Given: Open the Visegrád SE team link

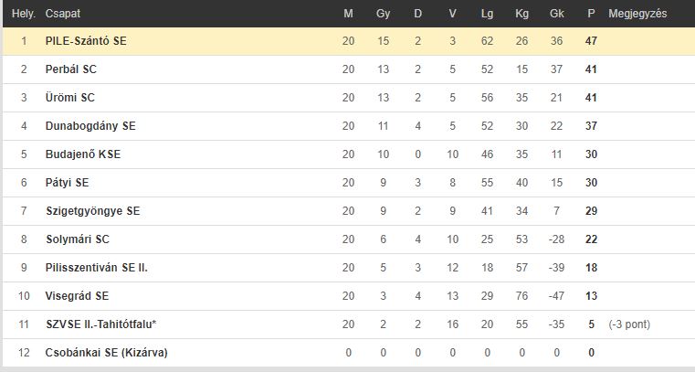Looking at the screenshot, I should click(x=77, y=296).
